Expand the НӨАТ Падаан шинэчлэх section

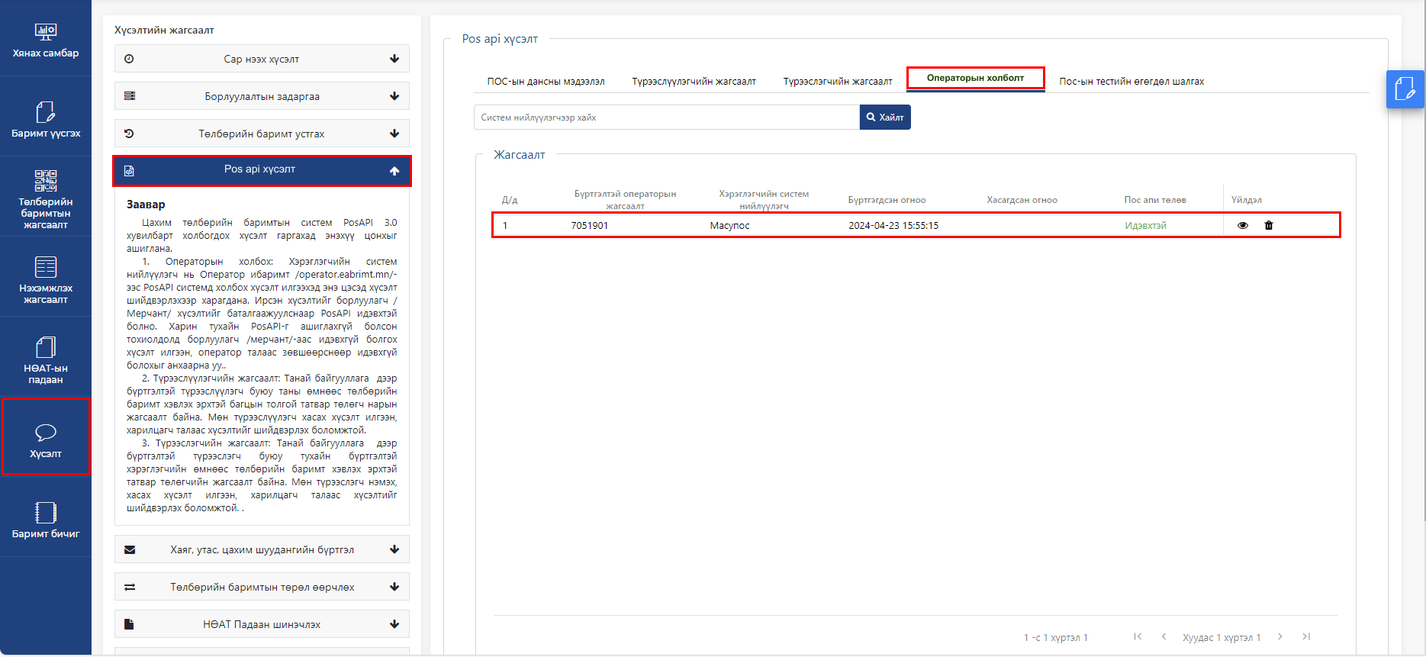point(262,624)
